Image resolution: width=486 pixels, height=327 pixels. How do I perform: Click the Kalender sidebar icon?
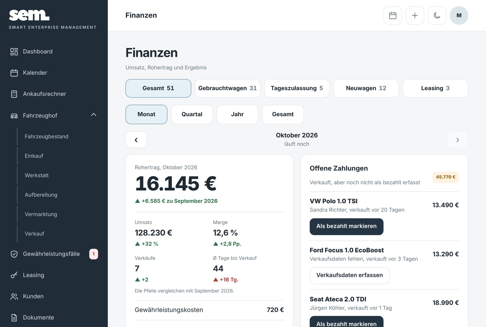point(14,73)
